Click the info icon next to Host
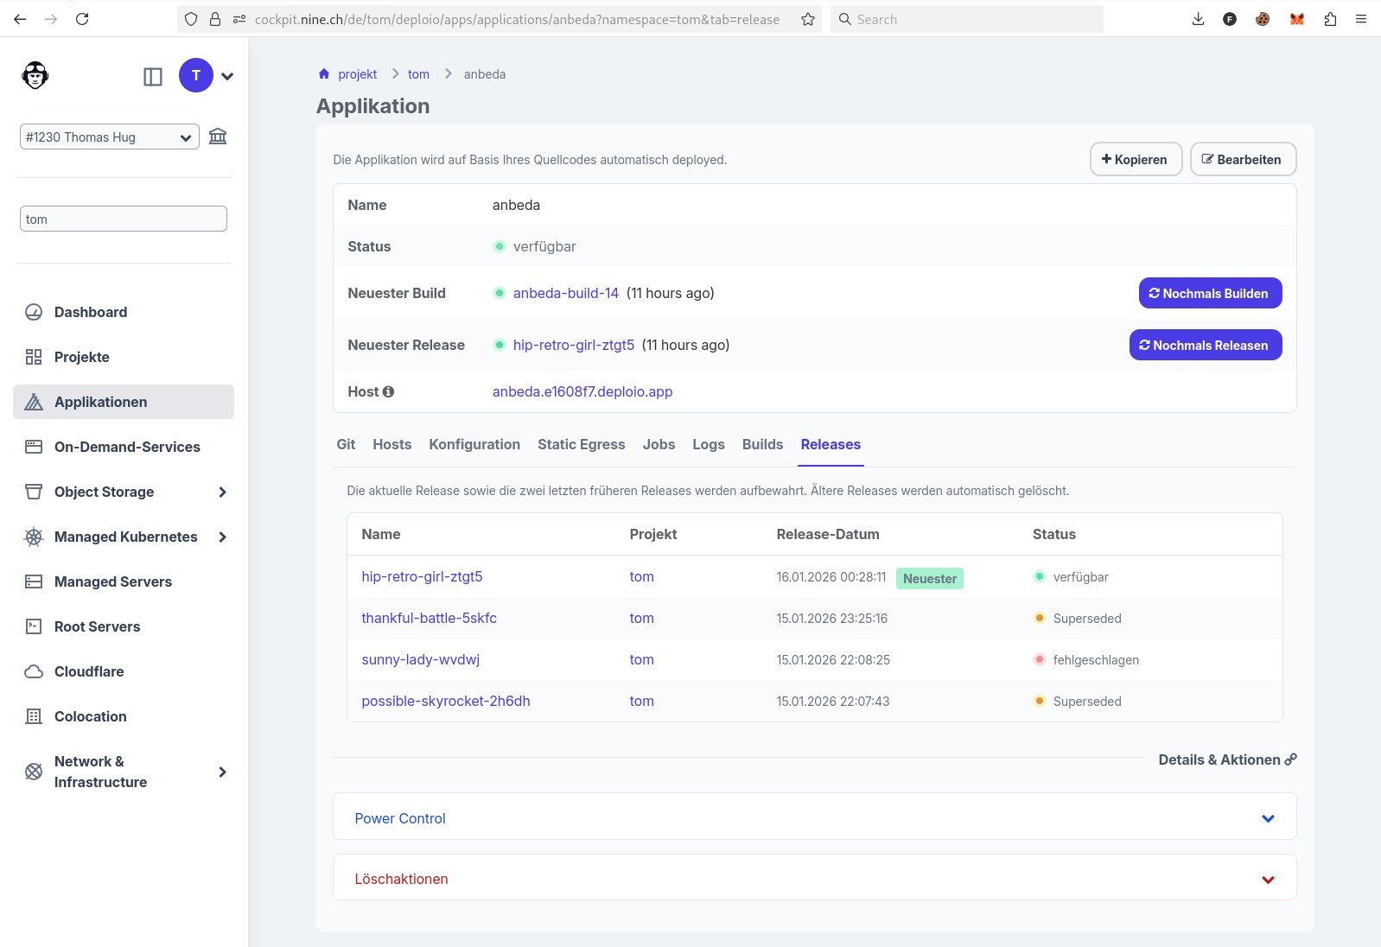This screenshot has width=1381, height=947. [x=389, y=392]
